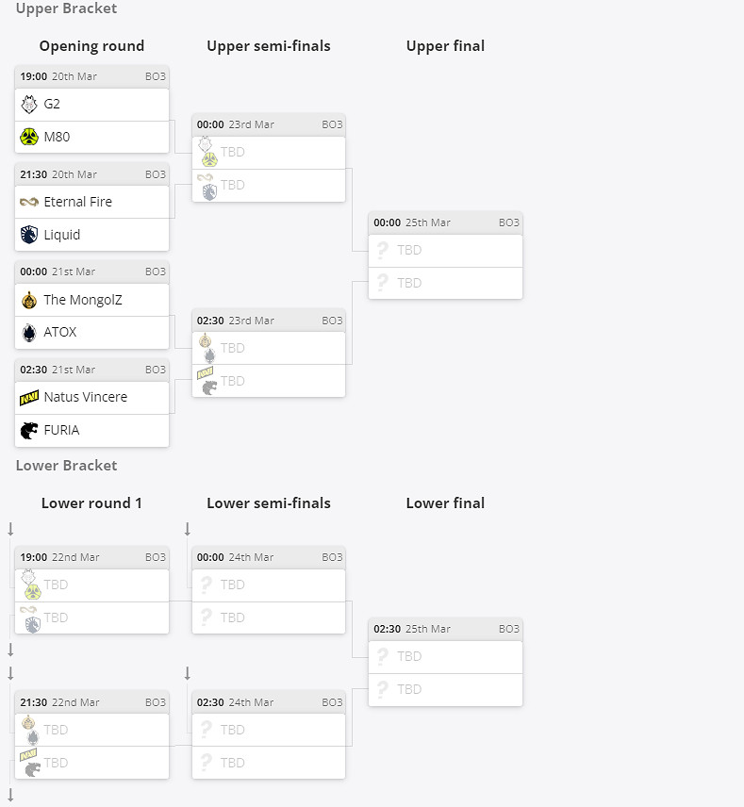744x807 pixels.
Task: Open The MongolZ team link
Action: click(83, 300)
